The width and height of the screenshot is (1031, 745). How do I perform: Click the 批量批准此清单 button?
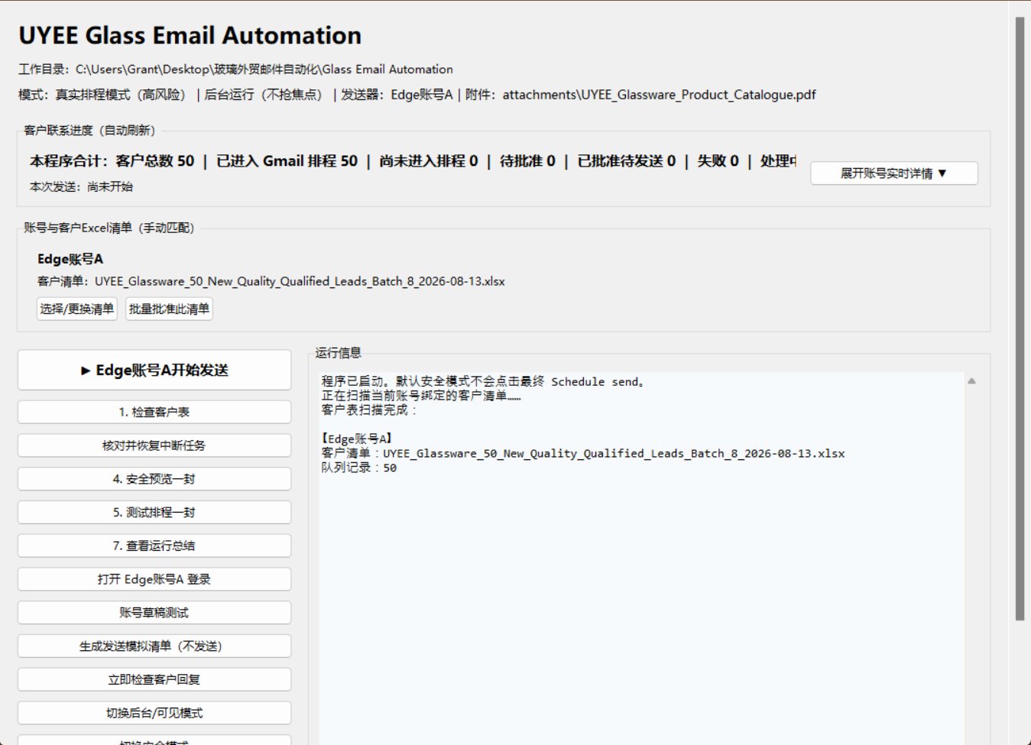pyautogui.click(x=169, y=309)
